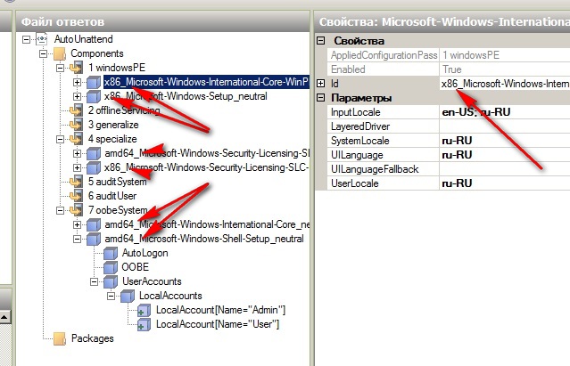This screenshot has width=570, height=366.
Task: Click the empty UILanguageFallback value field
Action: coord(505,169)
